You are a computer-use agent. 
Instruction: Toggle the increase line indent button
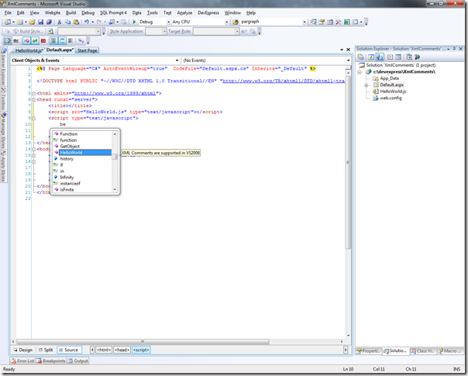click(x=26, y=40)
